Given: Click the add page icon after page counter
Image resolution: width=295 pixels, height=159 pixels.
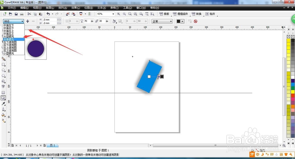Looking at the screenshot, I should 45,145.
